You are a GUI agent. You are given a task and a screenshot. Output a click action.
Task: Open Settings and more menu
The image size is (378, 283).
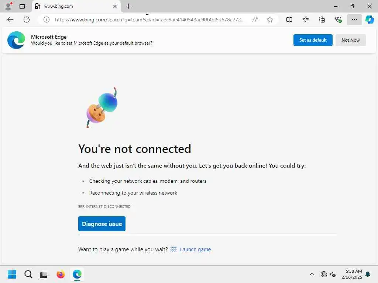click(354, 20)
